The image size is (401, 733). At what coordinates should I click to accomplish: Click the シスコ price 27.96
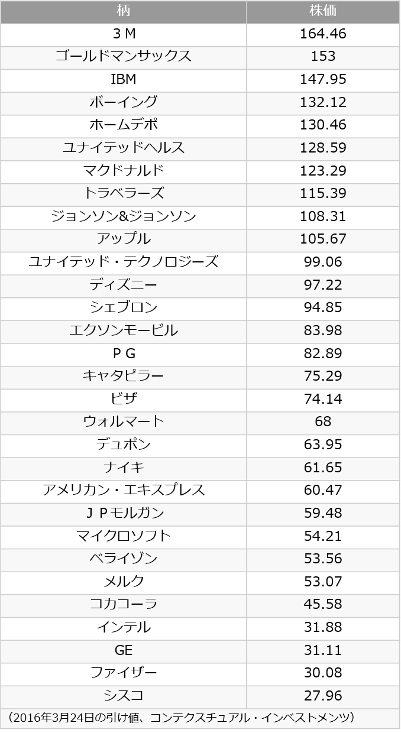click(323, 696)
